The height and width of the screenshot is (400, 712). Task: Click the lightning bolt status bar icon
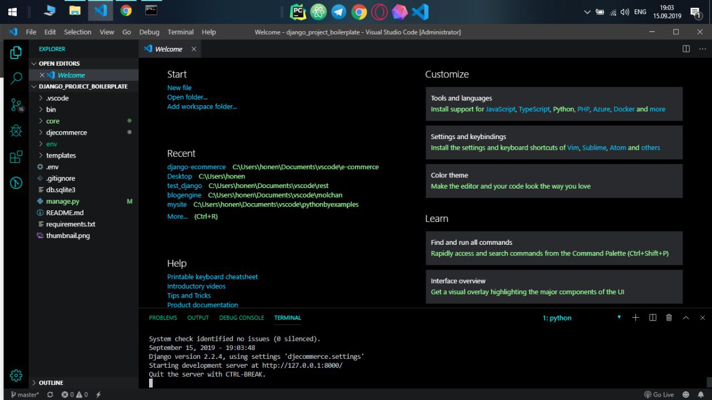98,394
